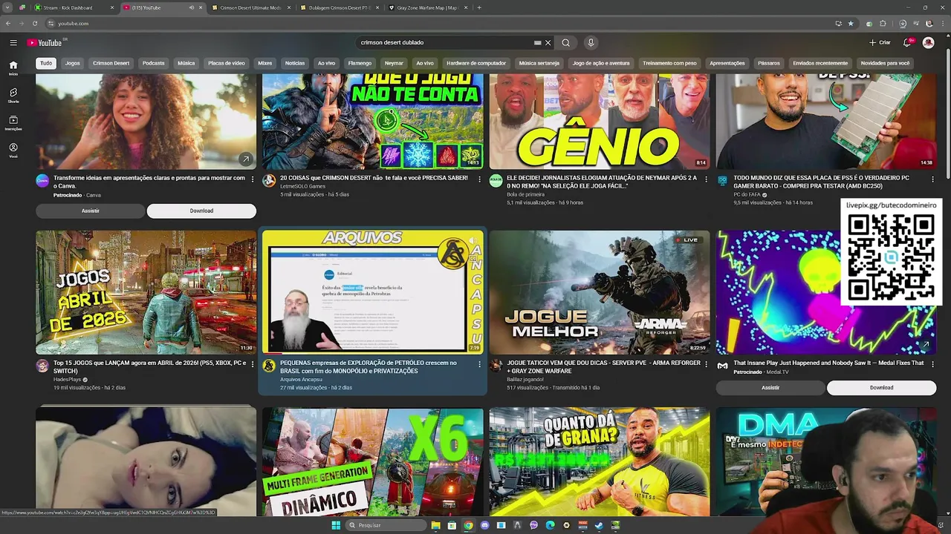
Task: Open the JOGOS ABRIL DE 2026 thumbnail
Action: (x=146, y=292)
